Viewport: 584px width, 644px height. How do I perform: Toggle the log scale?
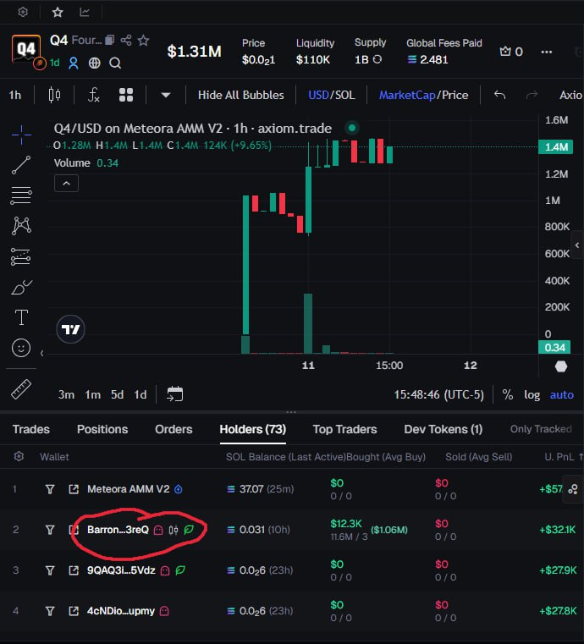tap(532, 394)
